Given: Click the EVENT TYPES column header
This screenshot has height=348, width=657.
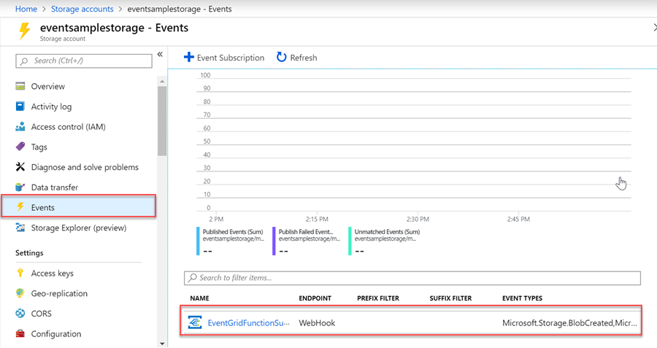Looking at the screenshot, I should click(x=522, y=298).
